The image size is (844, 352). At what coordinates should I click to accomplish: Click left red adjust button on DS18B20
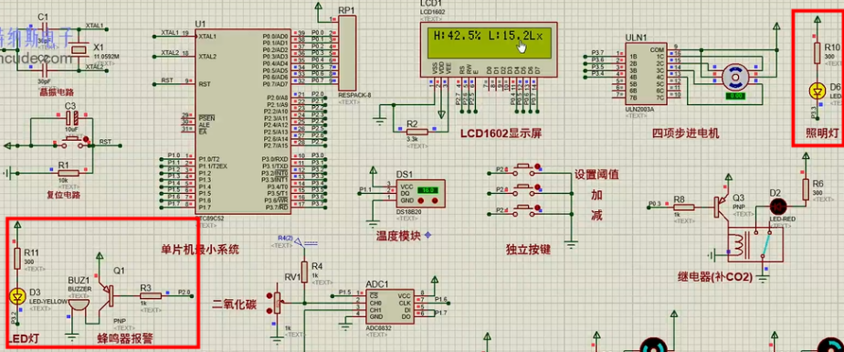point(421,201)
